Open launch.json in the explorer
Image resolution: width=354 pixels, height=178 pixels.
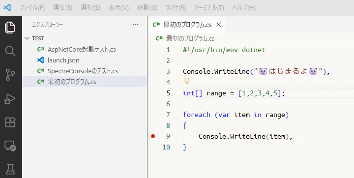pyautogui.click(x=85, y=60)
